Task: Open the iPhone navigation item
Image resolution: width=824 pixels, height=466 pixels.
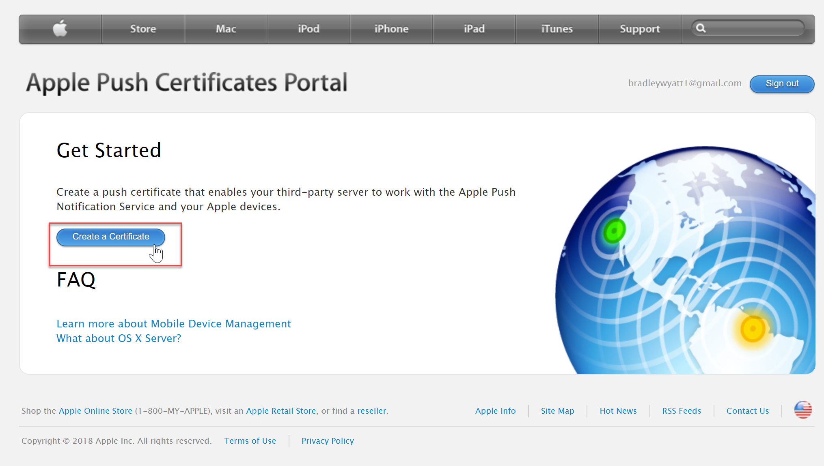Action: coord(391,29)
